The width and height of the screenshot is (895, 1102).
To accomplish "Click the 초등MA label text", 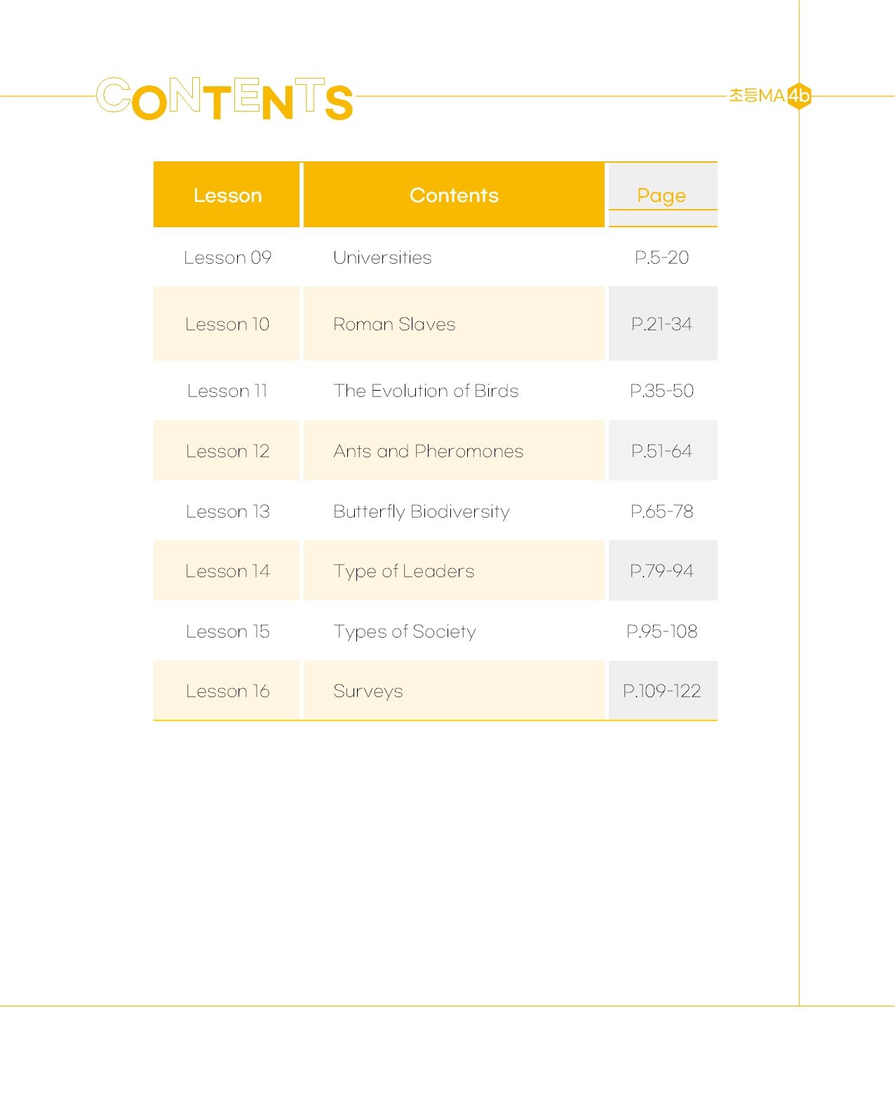I will click(757, 95).
